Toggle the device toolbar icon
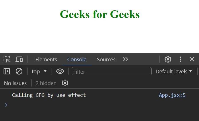 click(x=19, y=59)
